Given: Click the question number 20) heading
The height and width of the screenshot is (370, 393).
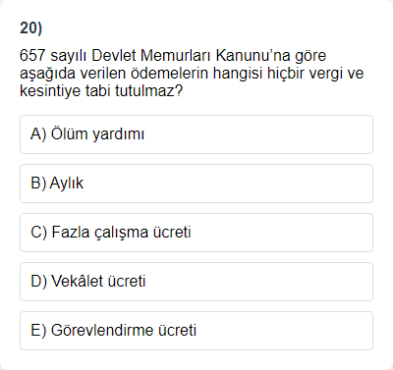Looking at the screenshot, I should [30, 27].
